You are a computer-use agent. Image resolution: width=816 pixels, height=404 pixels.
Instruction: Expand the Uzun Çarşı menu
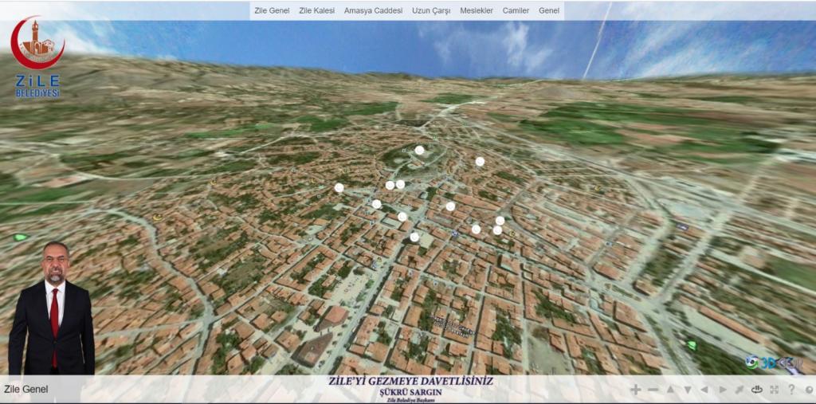(x=431, y=10)
